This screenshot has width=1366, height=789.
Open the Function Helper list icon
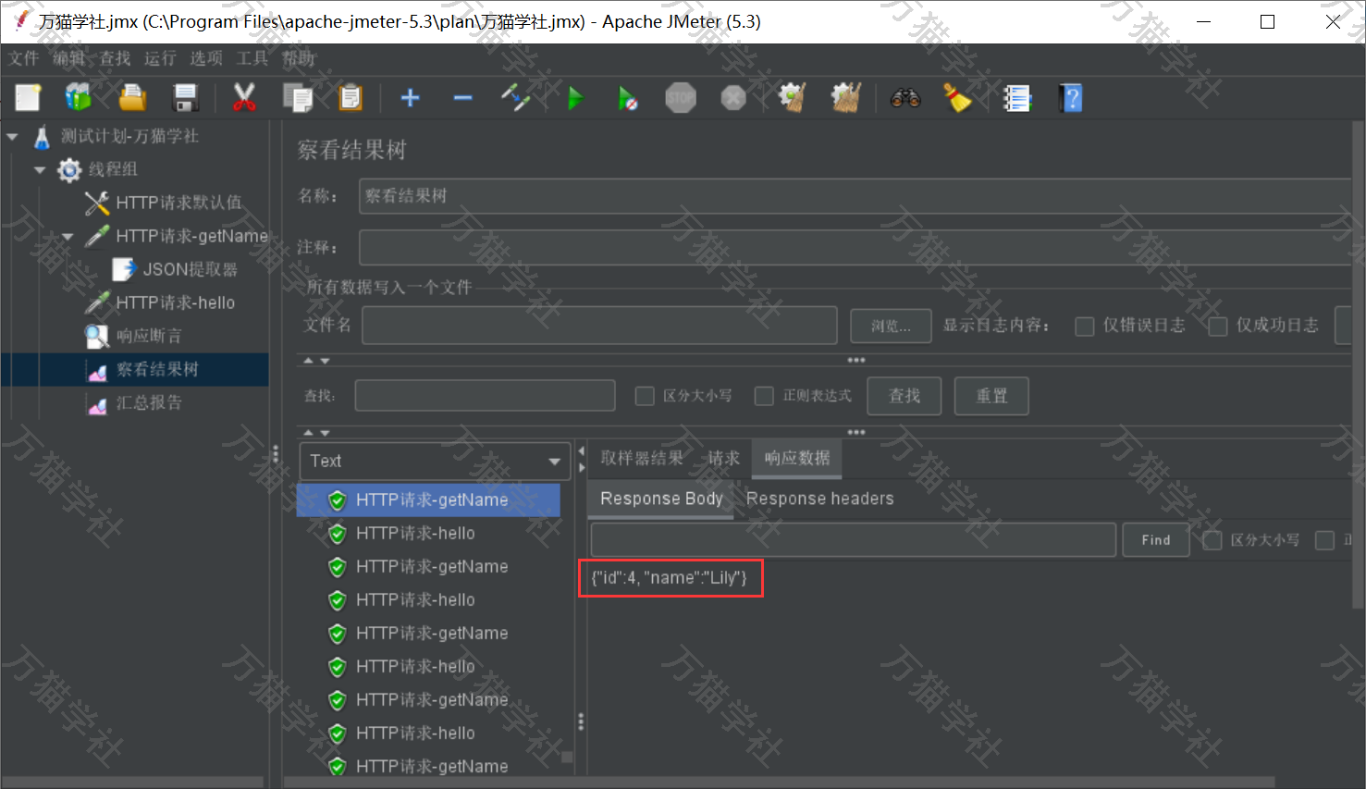[1017, 98]
